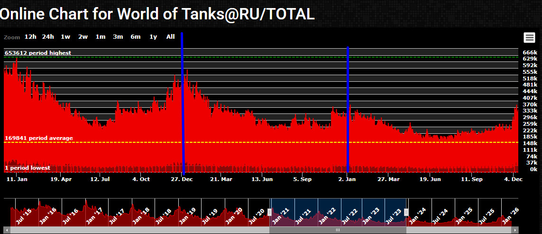Click Jul '22 in the navigator

point(350,216)
